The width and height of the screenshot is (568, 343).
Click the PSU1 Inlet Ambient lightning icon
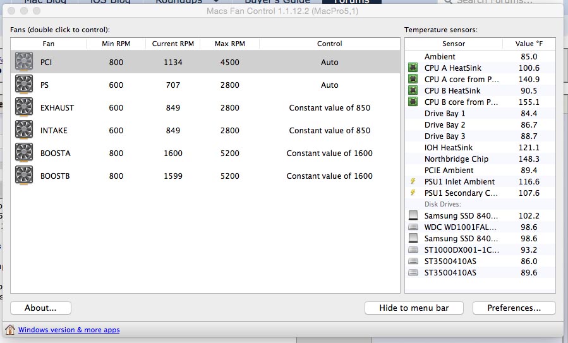point(413,181)
